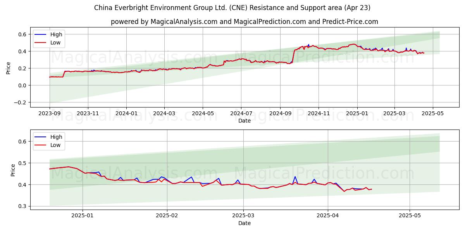The height and width of the screenshot is (232, 465).
Task: Click the '0.2' price tick label
Action: click(x=22, y=68)
